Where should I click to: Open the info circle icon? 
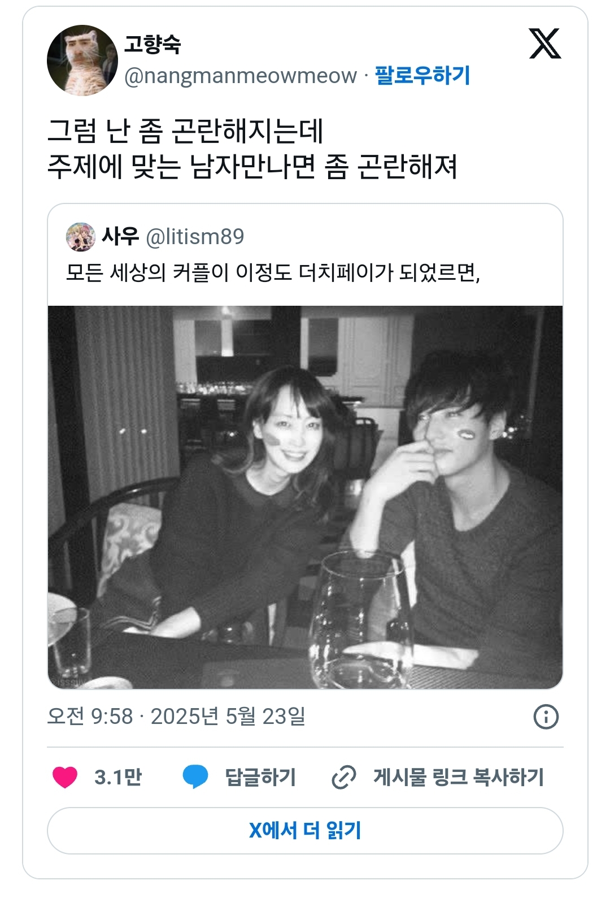pyautogui.click(x=546, y=717)
